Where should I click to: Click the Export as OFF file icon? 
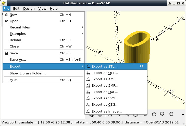point(88,73)
